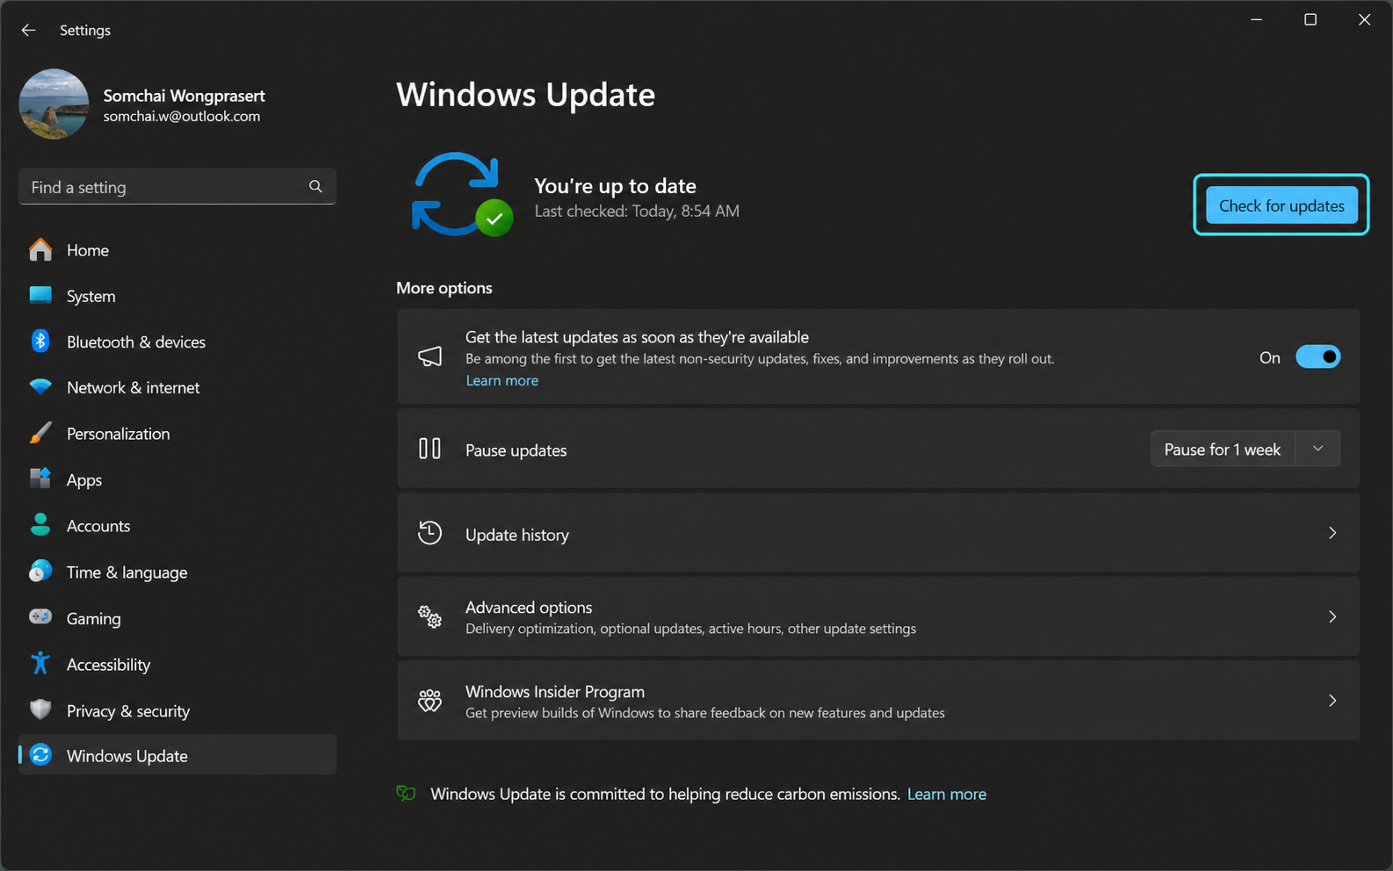The width and height of the screenshot is (1393, 871).
Task: Click the Windows Update sync icon in sidebar
Action: click(x=40, y=755)
